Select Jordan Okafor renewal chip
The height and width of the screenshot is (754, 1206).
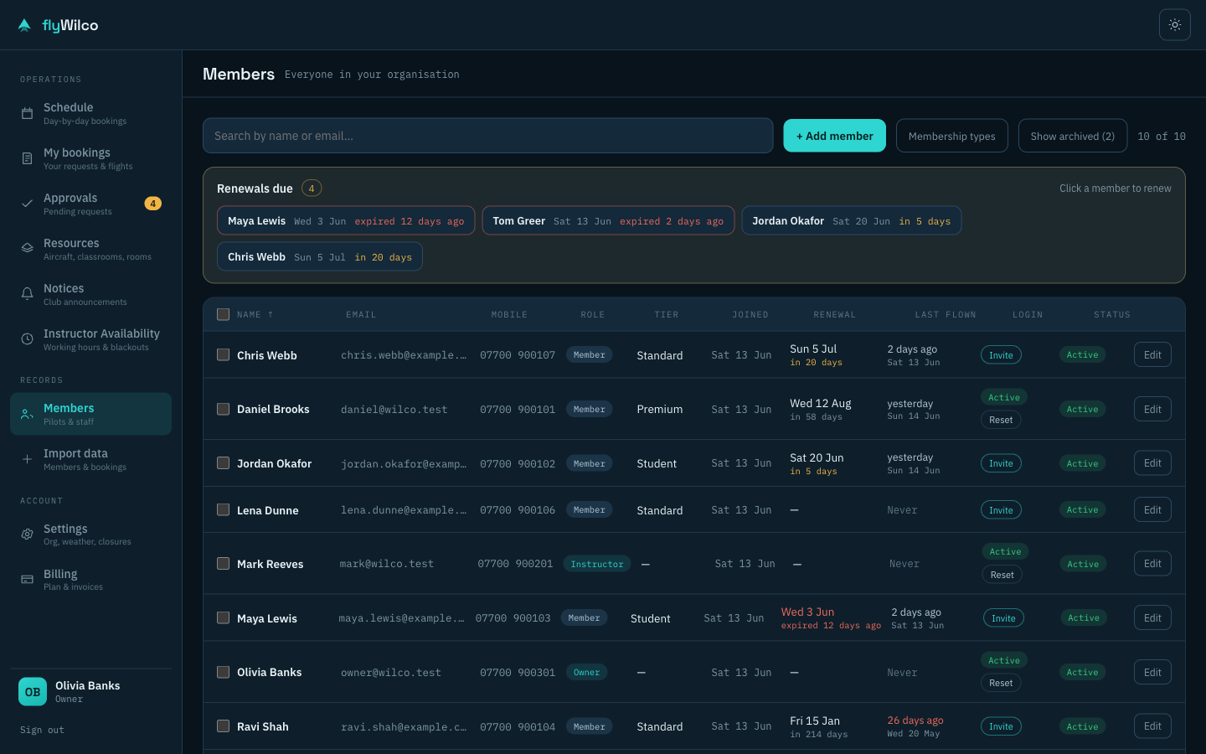tap(851, 221)
